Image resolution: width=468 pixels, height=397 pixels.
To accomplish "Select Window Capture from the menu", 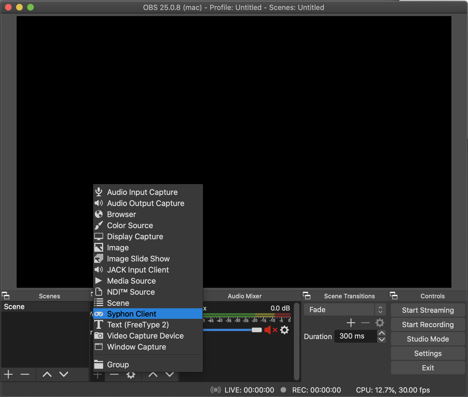I will (148, 347).
